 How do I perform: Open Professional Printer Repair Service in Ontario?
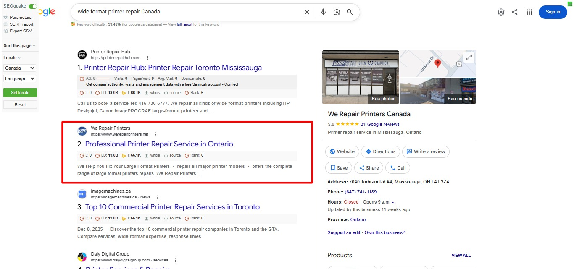(159, 144)
